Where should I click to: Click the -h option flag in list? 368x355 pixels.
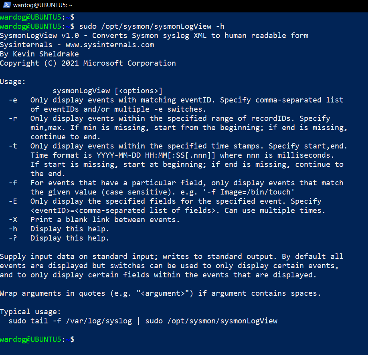coord(13,229)
